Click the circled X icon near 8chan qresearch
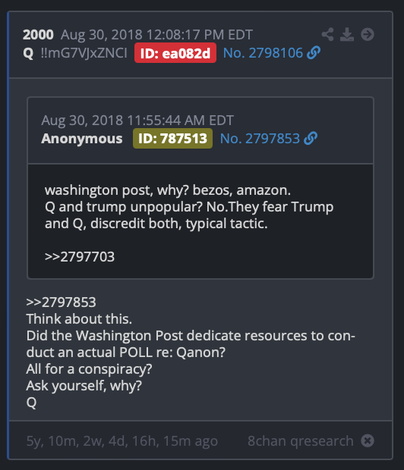Image resolution: width=404 pixels, height=470 pixels. (368, 440)
